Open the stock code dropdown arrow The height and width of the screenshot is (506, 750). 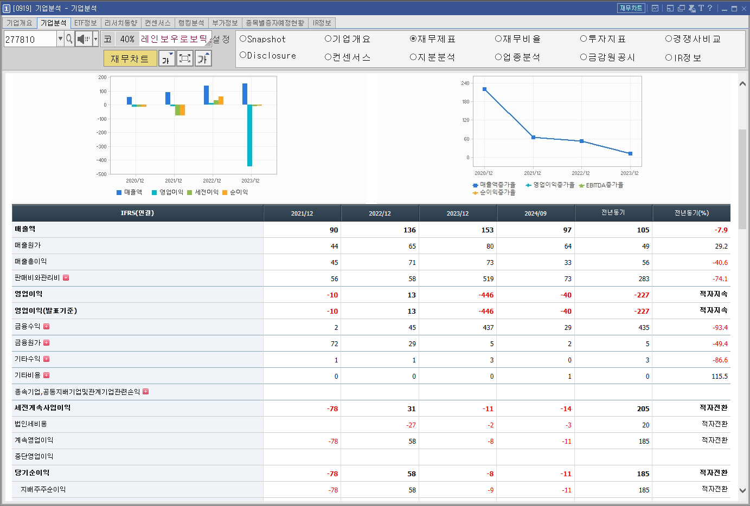point(60,39)
